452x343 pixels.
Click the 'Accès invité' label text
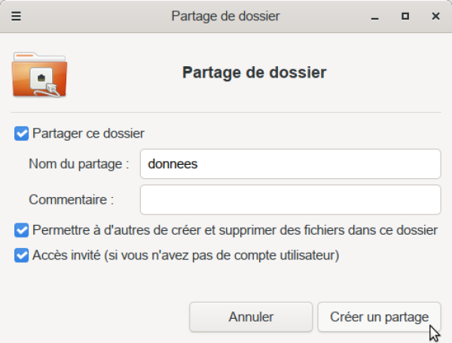click(185, 256)
